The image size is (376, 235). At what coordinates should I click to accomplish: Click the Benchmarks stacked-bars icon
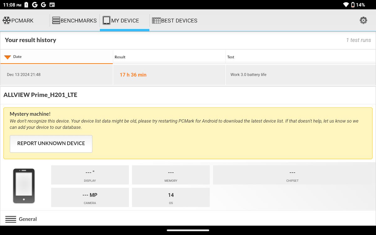pyautogui.click(x=56, y=20)
